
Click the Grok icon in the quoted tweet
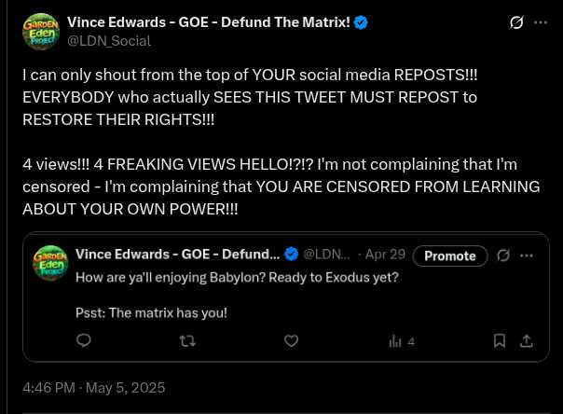pyautogui.click(x=503, y=255)
